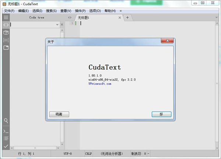221x159 pixels.
Task: Click the 好 OK button
Action: point(162,114)
